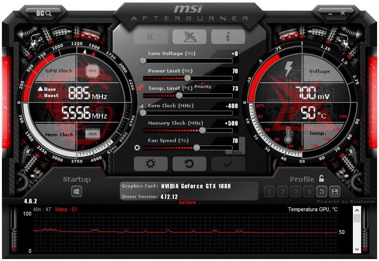Viewport: 379px width, 261px height.
Task: Click the Maks : 61 graph label
Action: point(66,209)
